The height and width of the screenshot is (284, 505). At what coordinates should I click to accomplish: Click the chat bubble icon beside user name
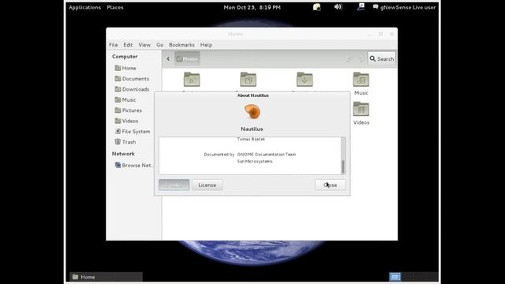(x=376, y=7)
